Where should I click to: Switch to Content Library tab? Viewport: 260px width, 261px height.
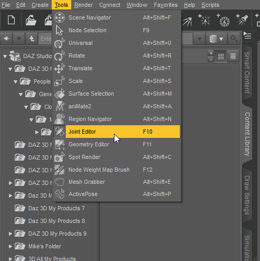[247, 134]
